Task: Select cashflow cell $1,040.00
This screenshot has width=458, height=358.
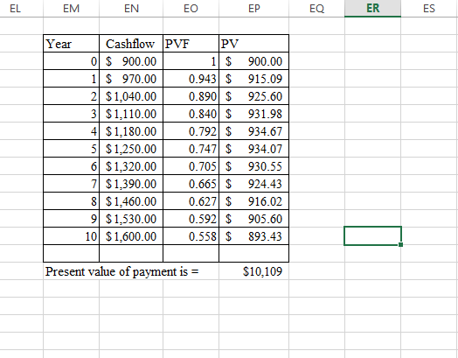Action: 131,96
